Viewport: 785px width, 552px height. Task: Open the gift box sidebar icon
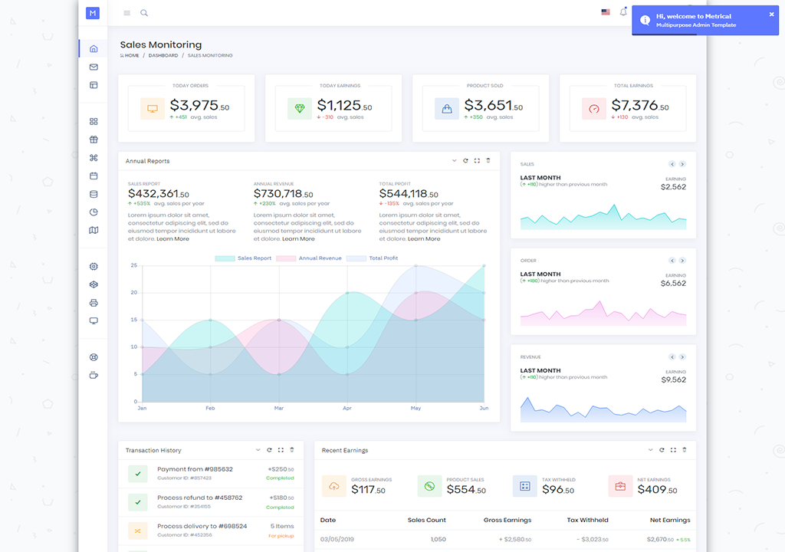pyautogui.click(x=94, y=140)
